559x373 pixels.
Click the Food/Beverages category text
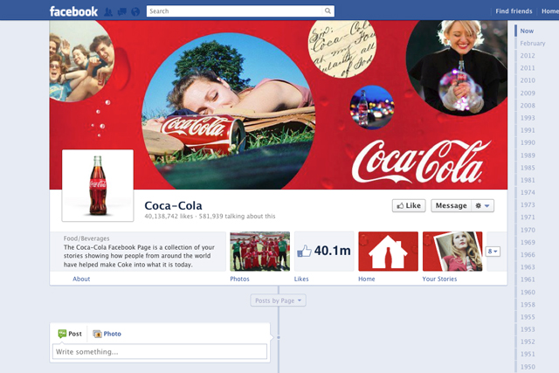click(x=86, y=238)
